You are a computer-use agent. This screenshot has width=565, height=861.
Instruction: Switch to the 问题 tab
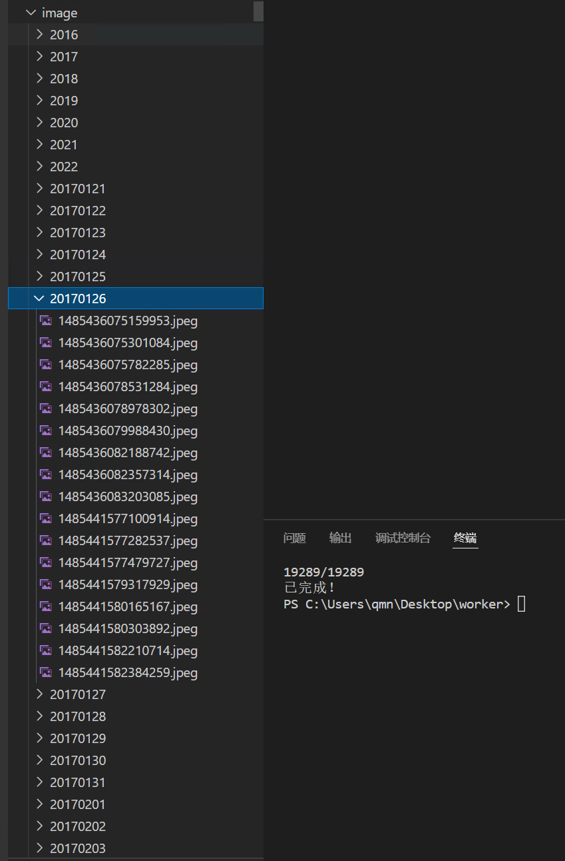(x=294, y=538)
